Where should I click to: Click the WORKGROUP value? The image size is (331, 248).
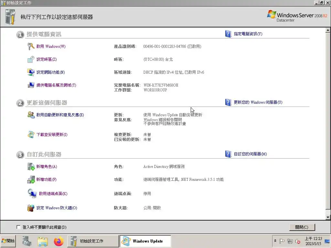point(155,90)
